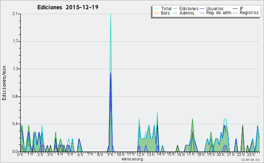Click the y-axis value 0.8
264x163 pixels.
[15, 96]
